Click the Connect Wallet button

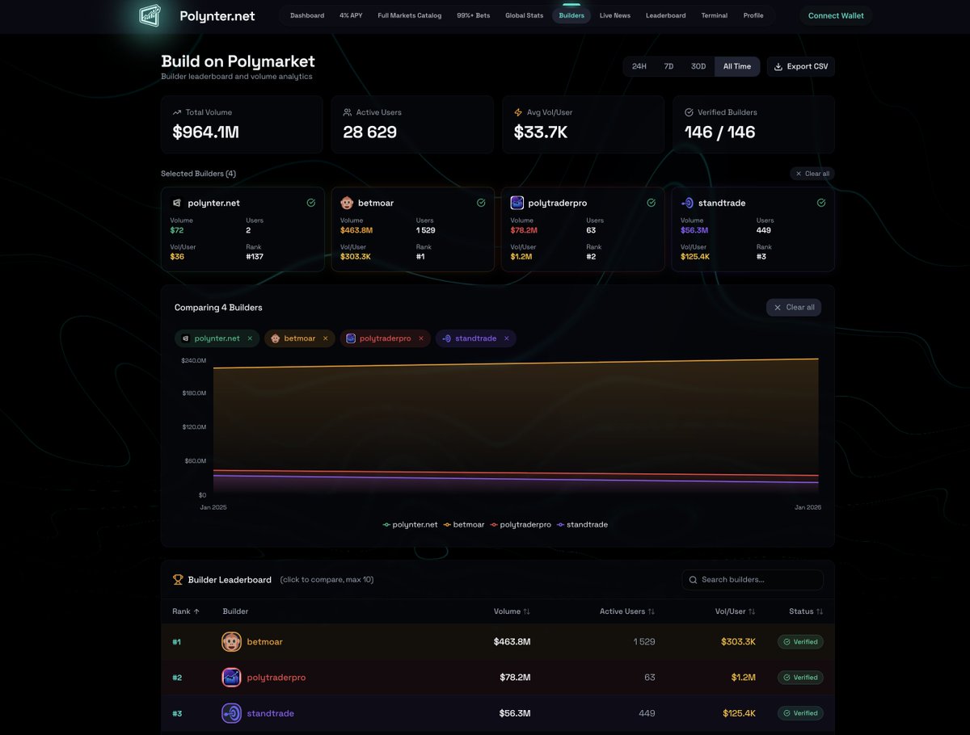coord(836,15)
